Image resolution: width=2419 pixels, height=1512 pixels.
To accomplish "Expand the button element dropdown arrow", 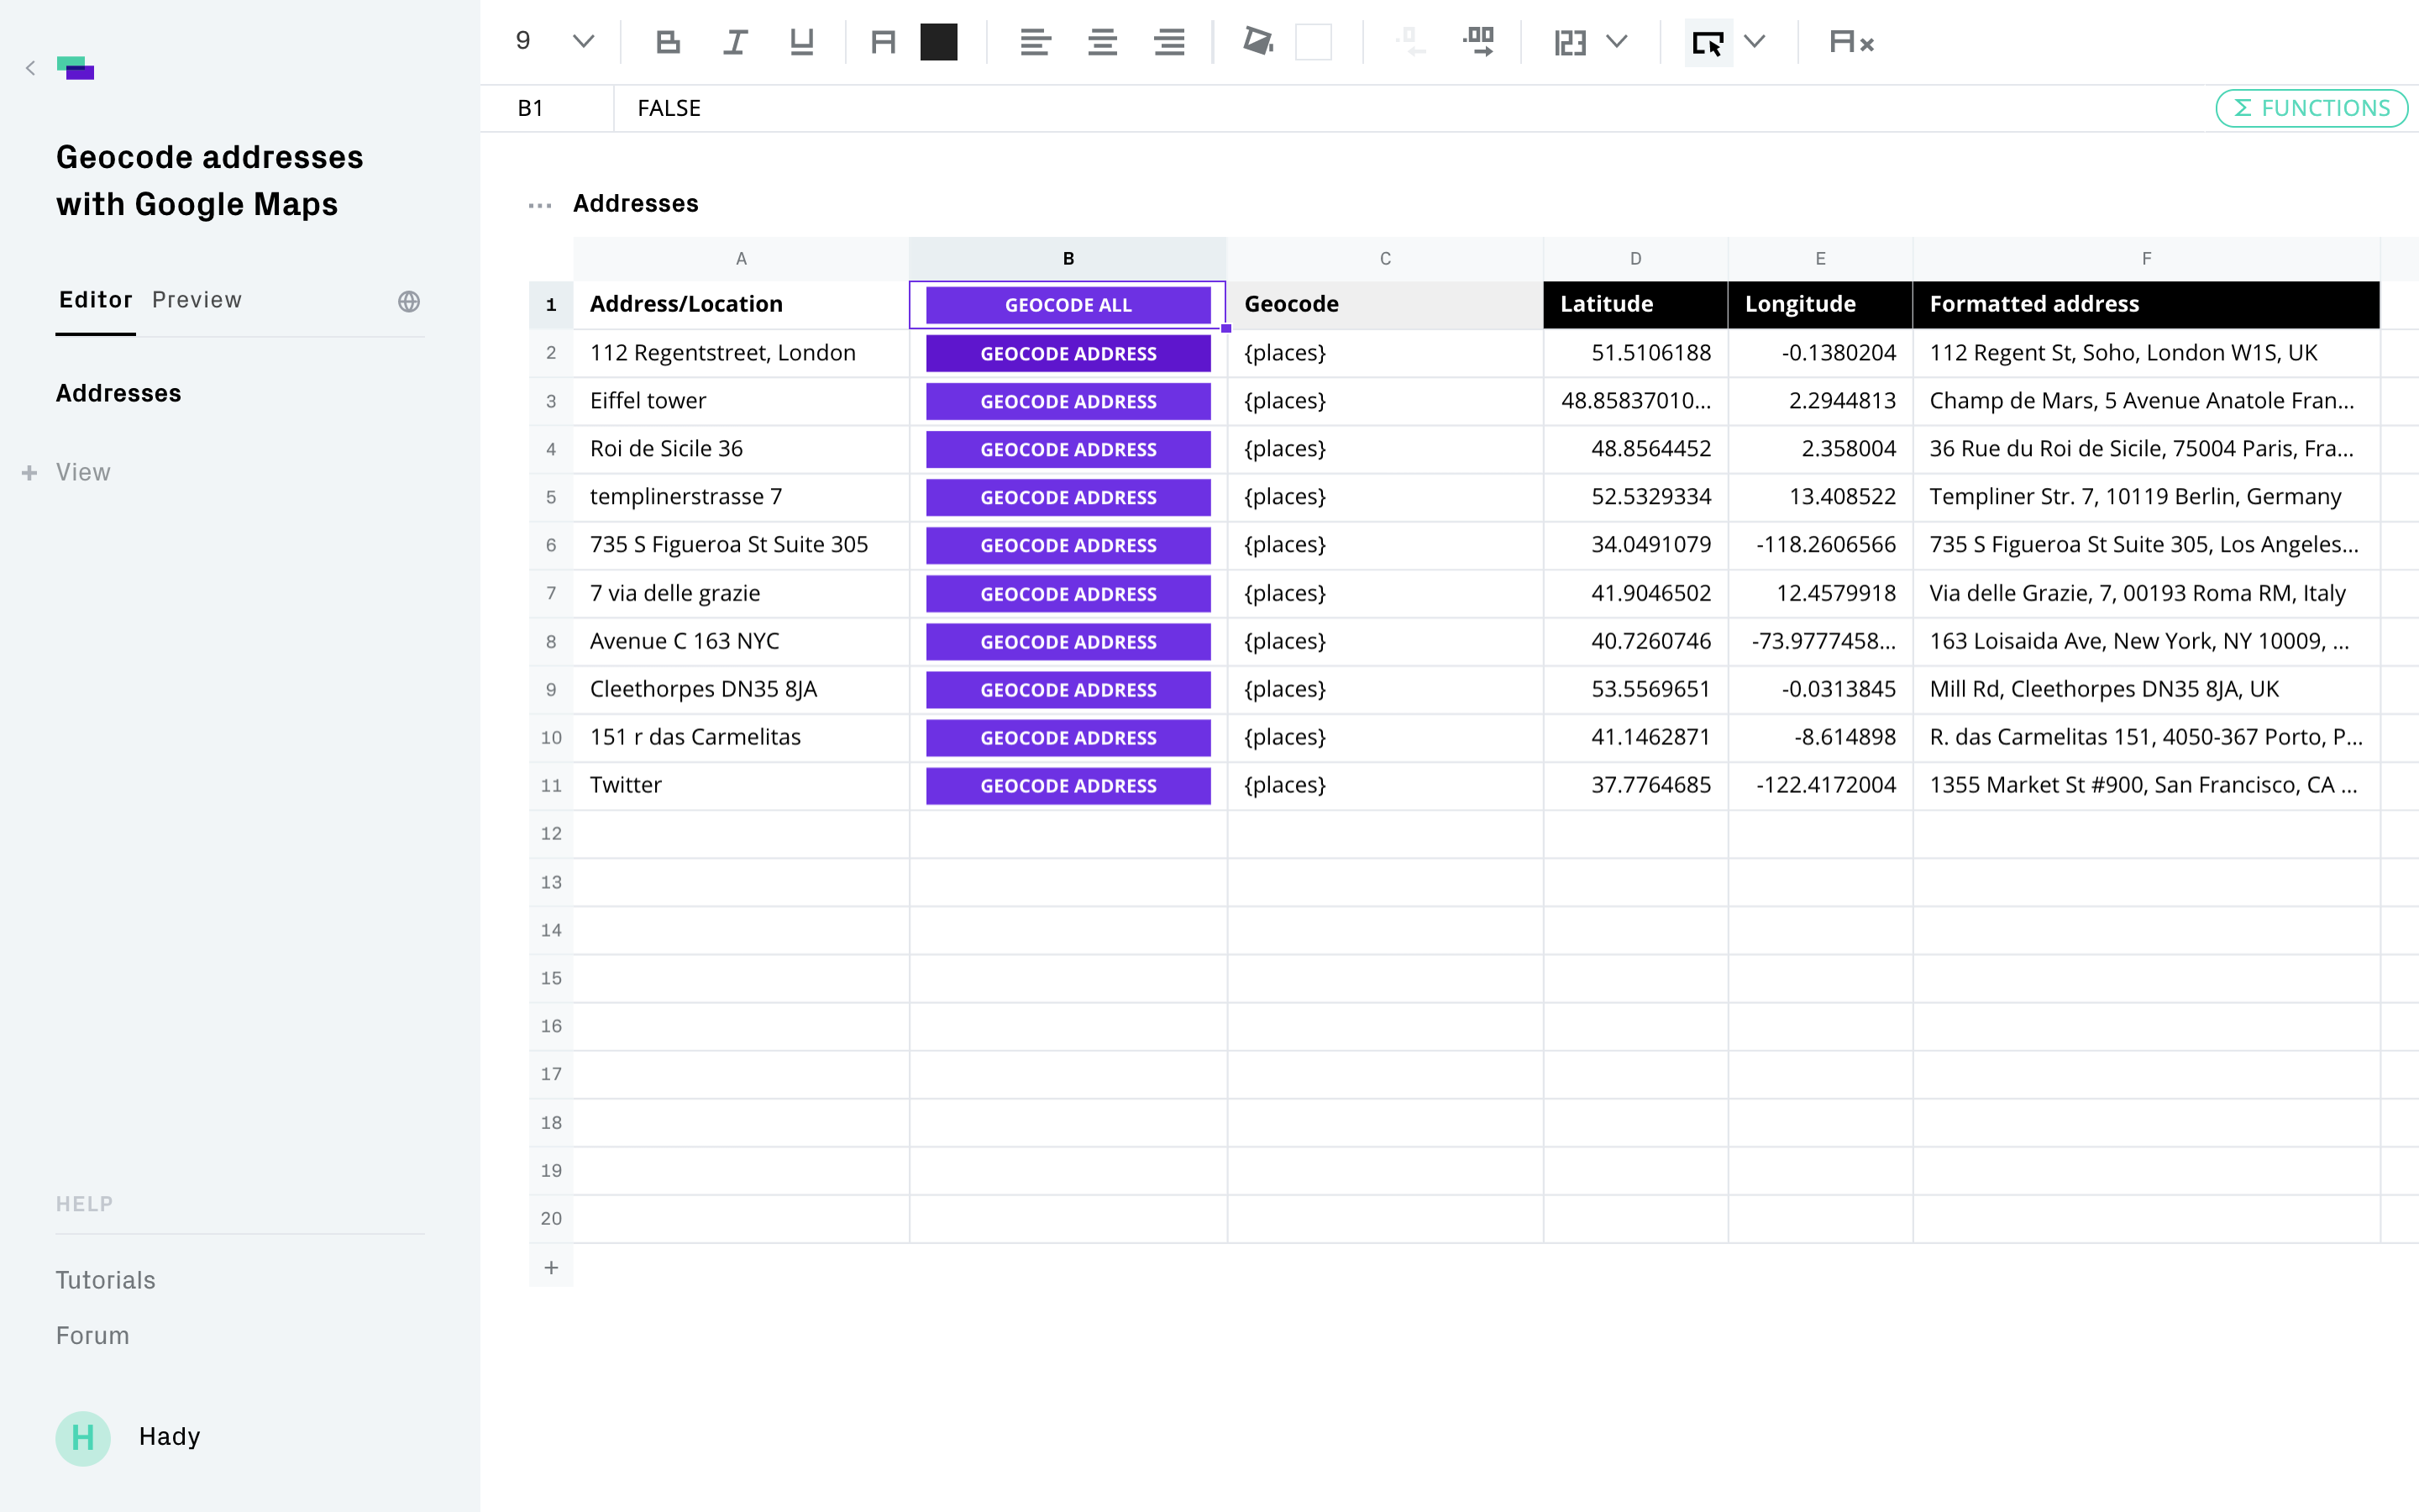I will point(1755,42).
